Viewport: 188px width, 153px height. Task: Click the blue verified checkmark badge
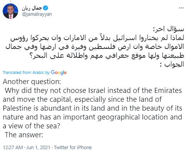tap(45, 8)
